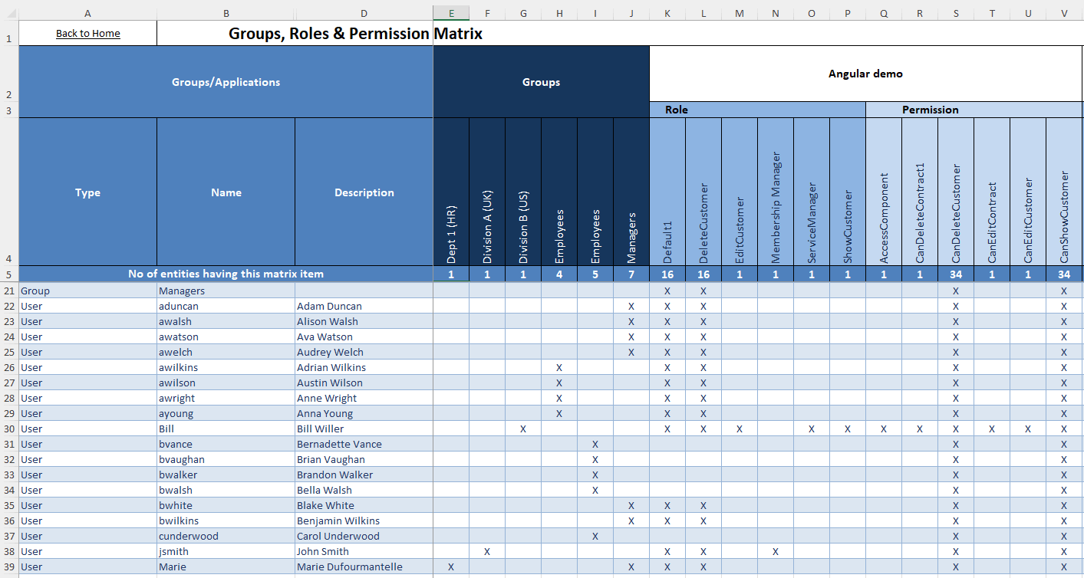Click the Angular demo header cell
1084x578 pixels.
point(865,74)
